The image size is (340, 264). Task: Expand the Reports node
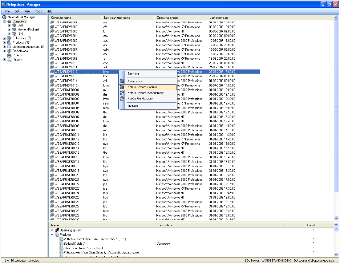(4, 60)
